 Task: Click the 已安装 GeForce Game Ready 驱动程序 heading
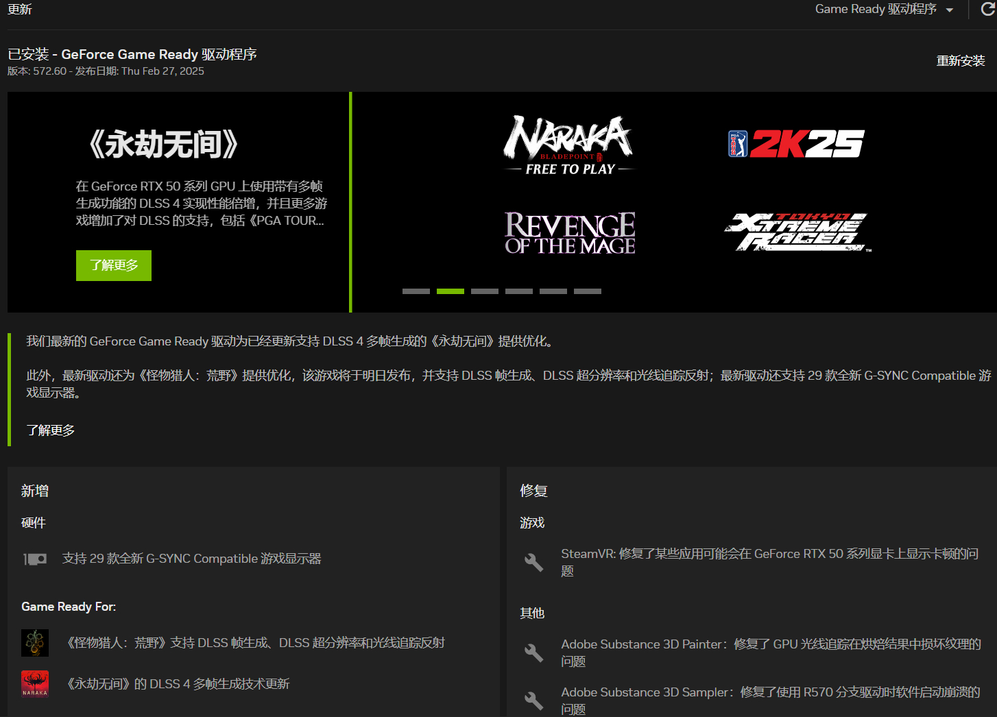point(132,54)
